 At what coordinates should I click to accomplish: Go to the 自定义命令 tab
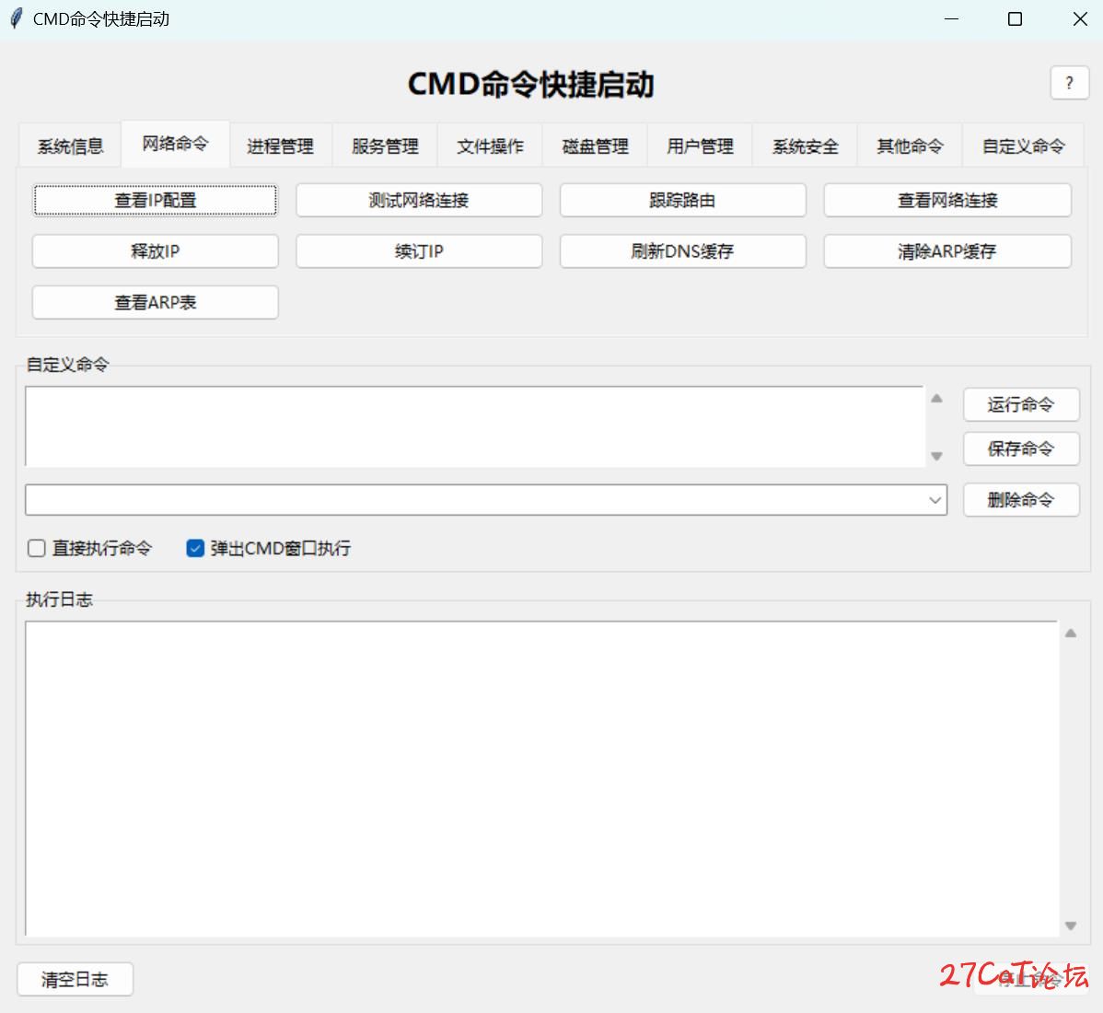click(x=1022, y=146)
